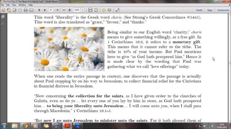Click the Fit Width scrolling mode icon

[x=90, y=10]
